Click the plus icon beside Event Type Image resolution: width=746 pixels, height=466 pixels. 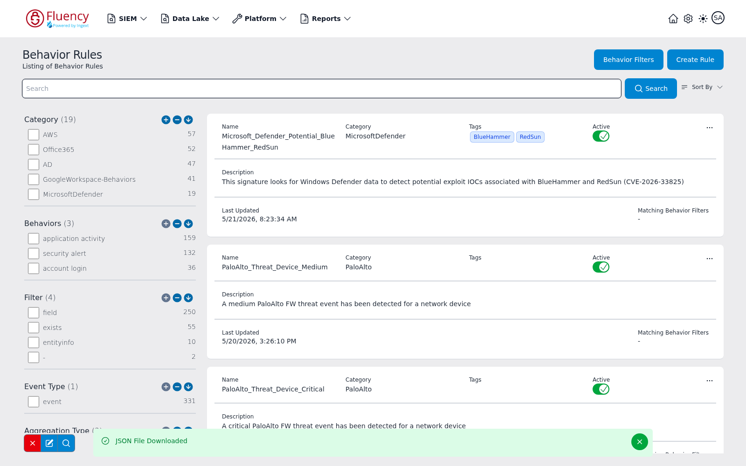(x=166, y=387)
